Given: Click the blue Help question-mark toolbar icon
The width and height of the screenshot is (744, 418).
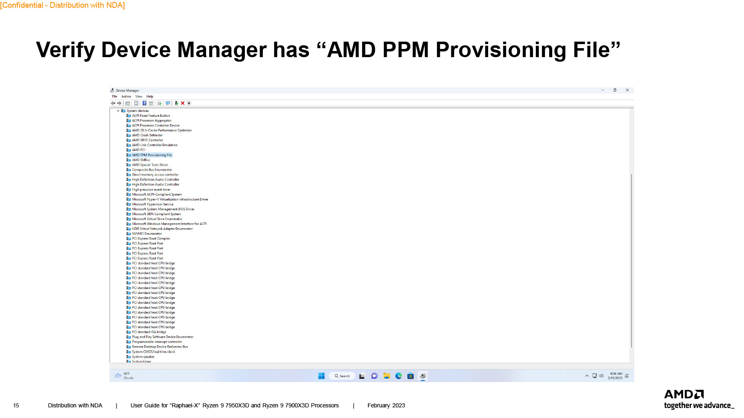Looking at the screenshot, I should pos(144,103).
